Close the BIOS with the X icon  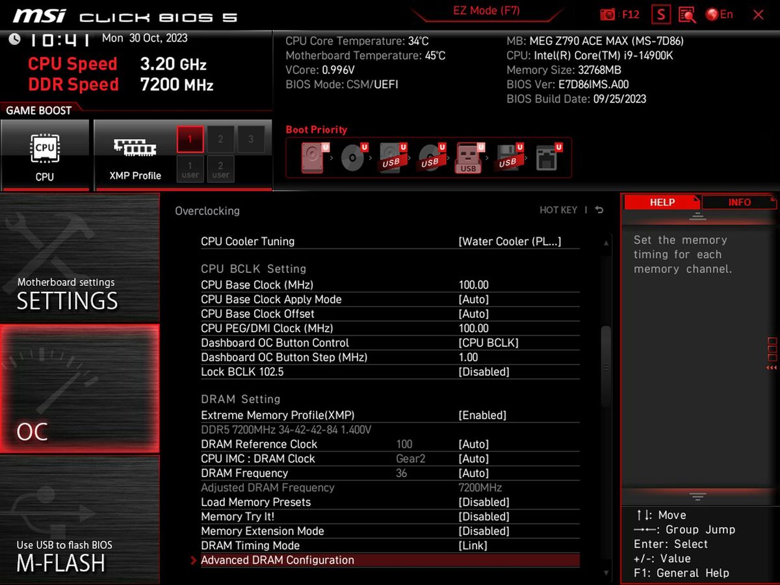(758, 14)
